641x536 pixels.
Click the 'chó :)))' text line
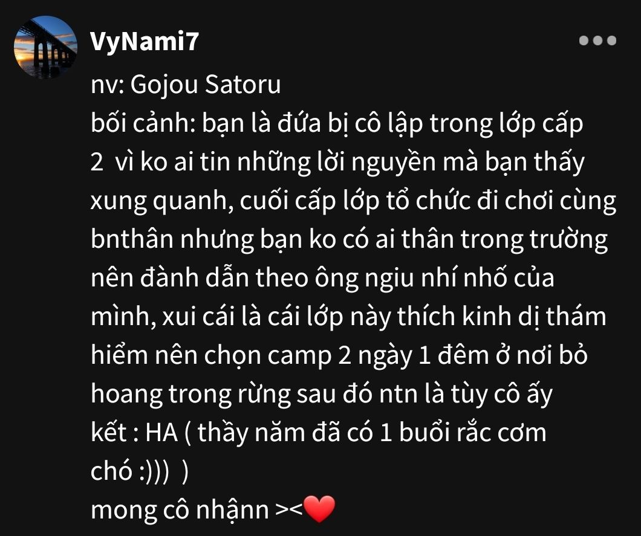point(140,471)
